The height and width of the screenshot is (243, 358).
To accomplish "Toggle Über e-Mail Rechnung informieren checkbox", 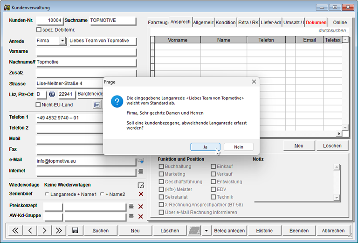I will [161, 212].
